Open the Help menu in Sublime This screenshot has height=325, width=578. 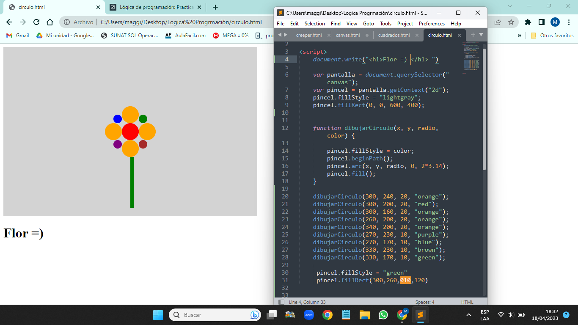456,24
